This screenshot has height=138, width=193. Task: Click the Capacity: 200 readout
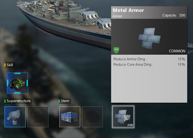174,15
